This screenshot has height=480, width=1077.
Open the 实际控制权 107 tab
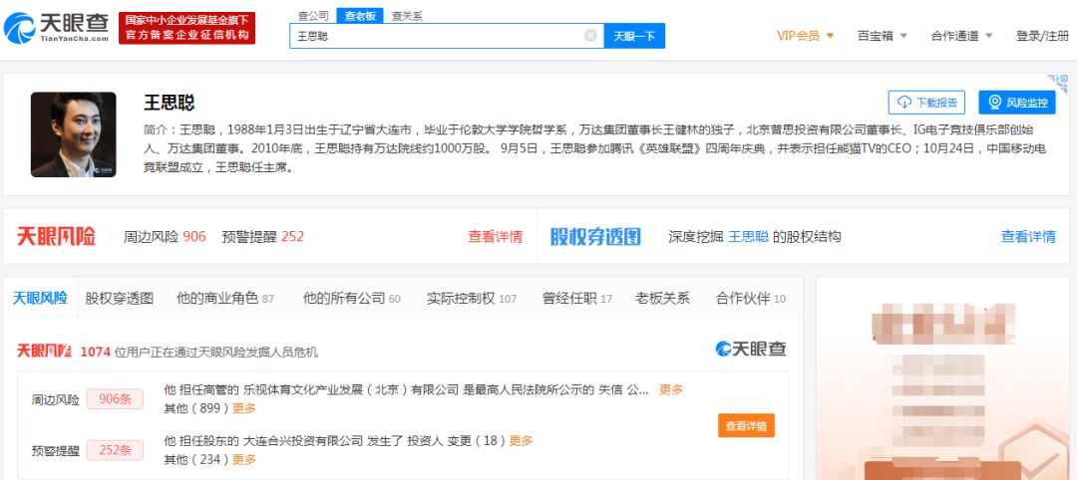pos(471,299)
